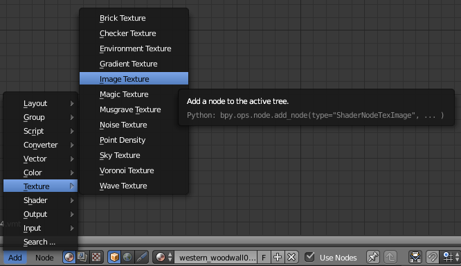Viewport: 461px width, 266px height.
Task: Switch to texture nodes tree type
Action: pos(96,258)
